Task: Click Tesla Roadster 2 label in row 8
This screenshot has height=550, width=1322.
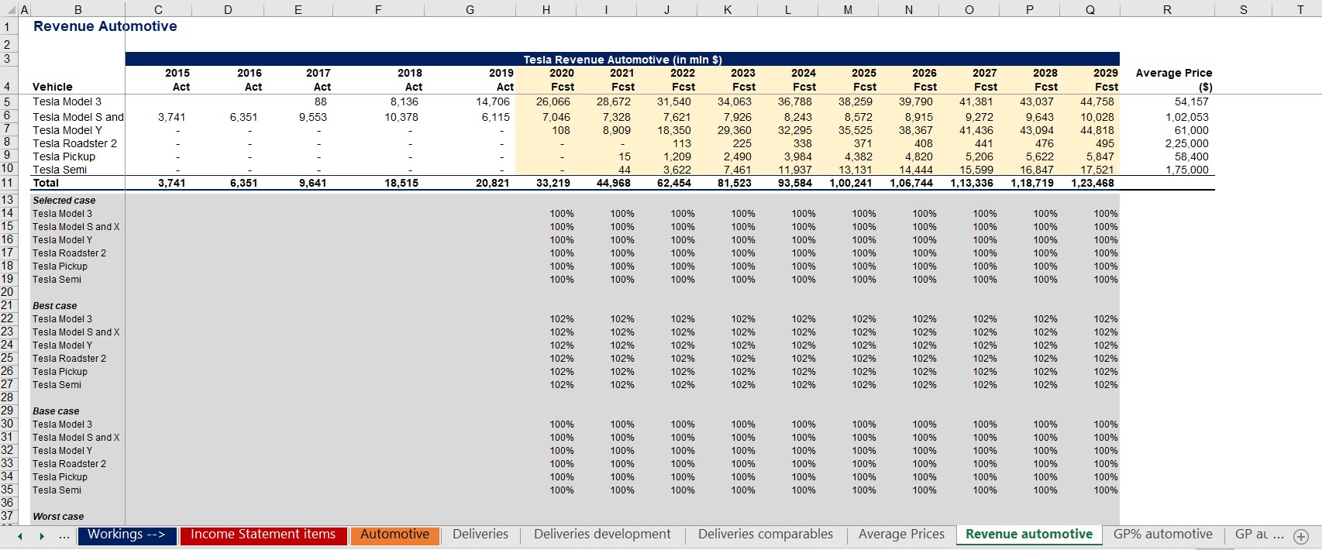Action: pyautogui.click(x=74, y=143)
